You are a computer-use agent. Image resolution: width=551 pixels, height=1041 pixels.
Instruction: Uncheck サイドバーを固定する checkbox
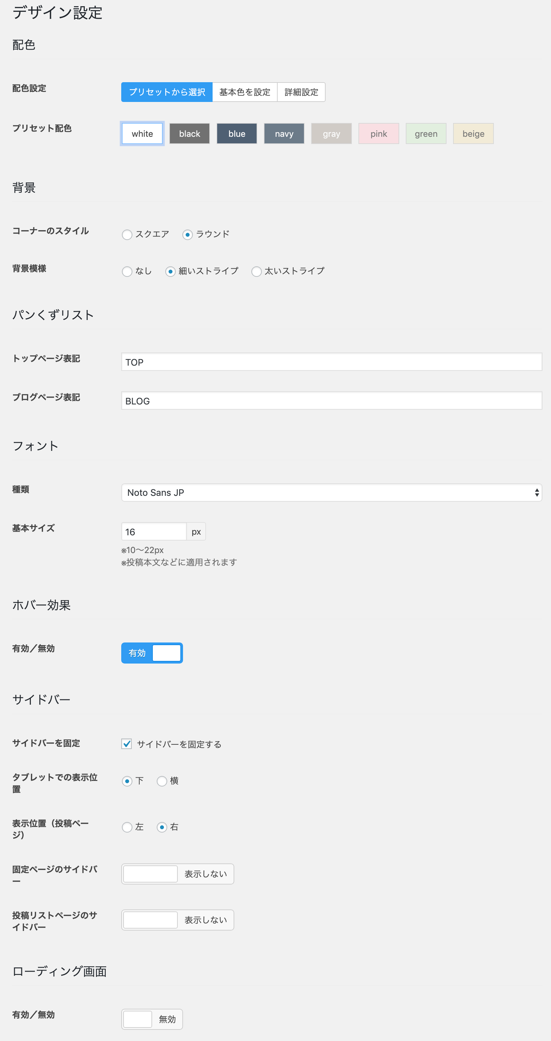127,744
